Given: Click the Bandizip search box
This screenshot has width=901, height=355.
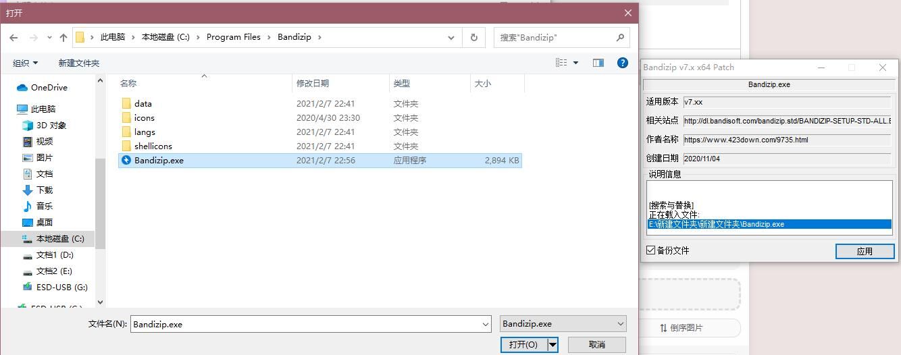Looking at the screenshot, I should coord(556,38).
